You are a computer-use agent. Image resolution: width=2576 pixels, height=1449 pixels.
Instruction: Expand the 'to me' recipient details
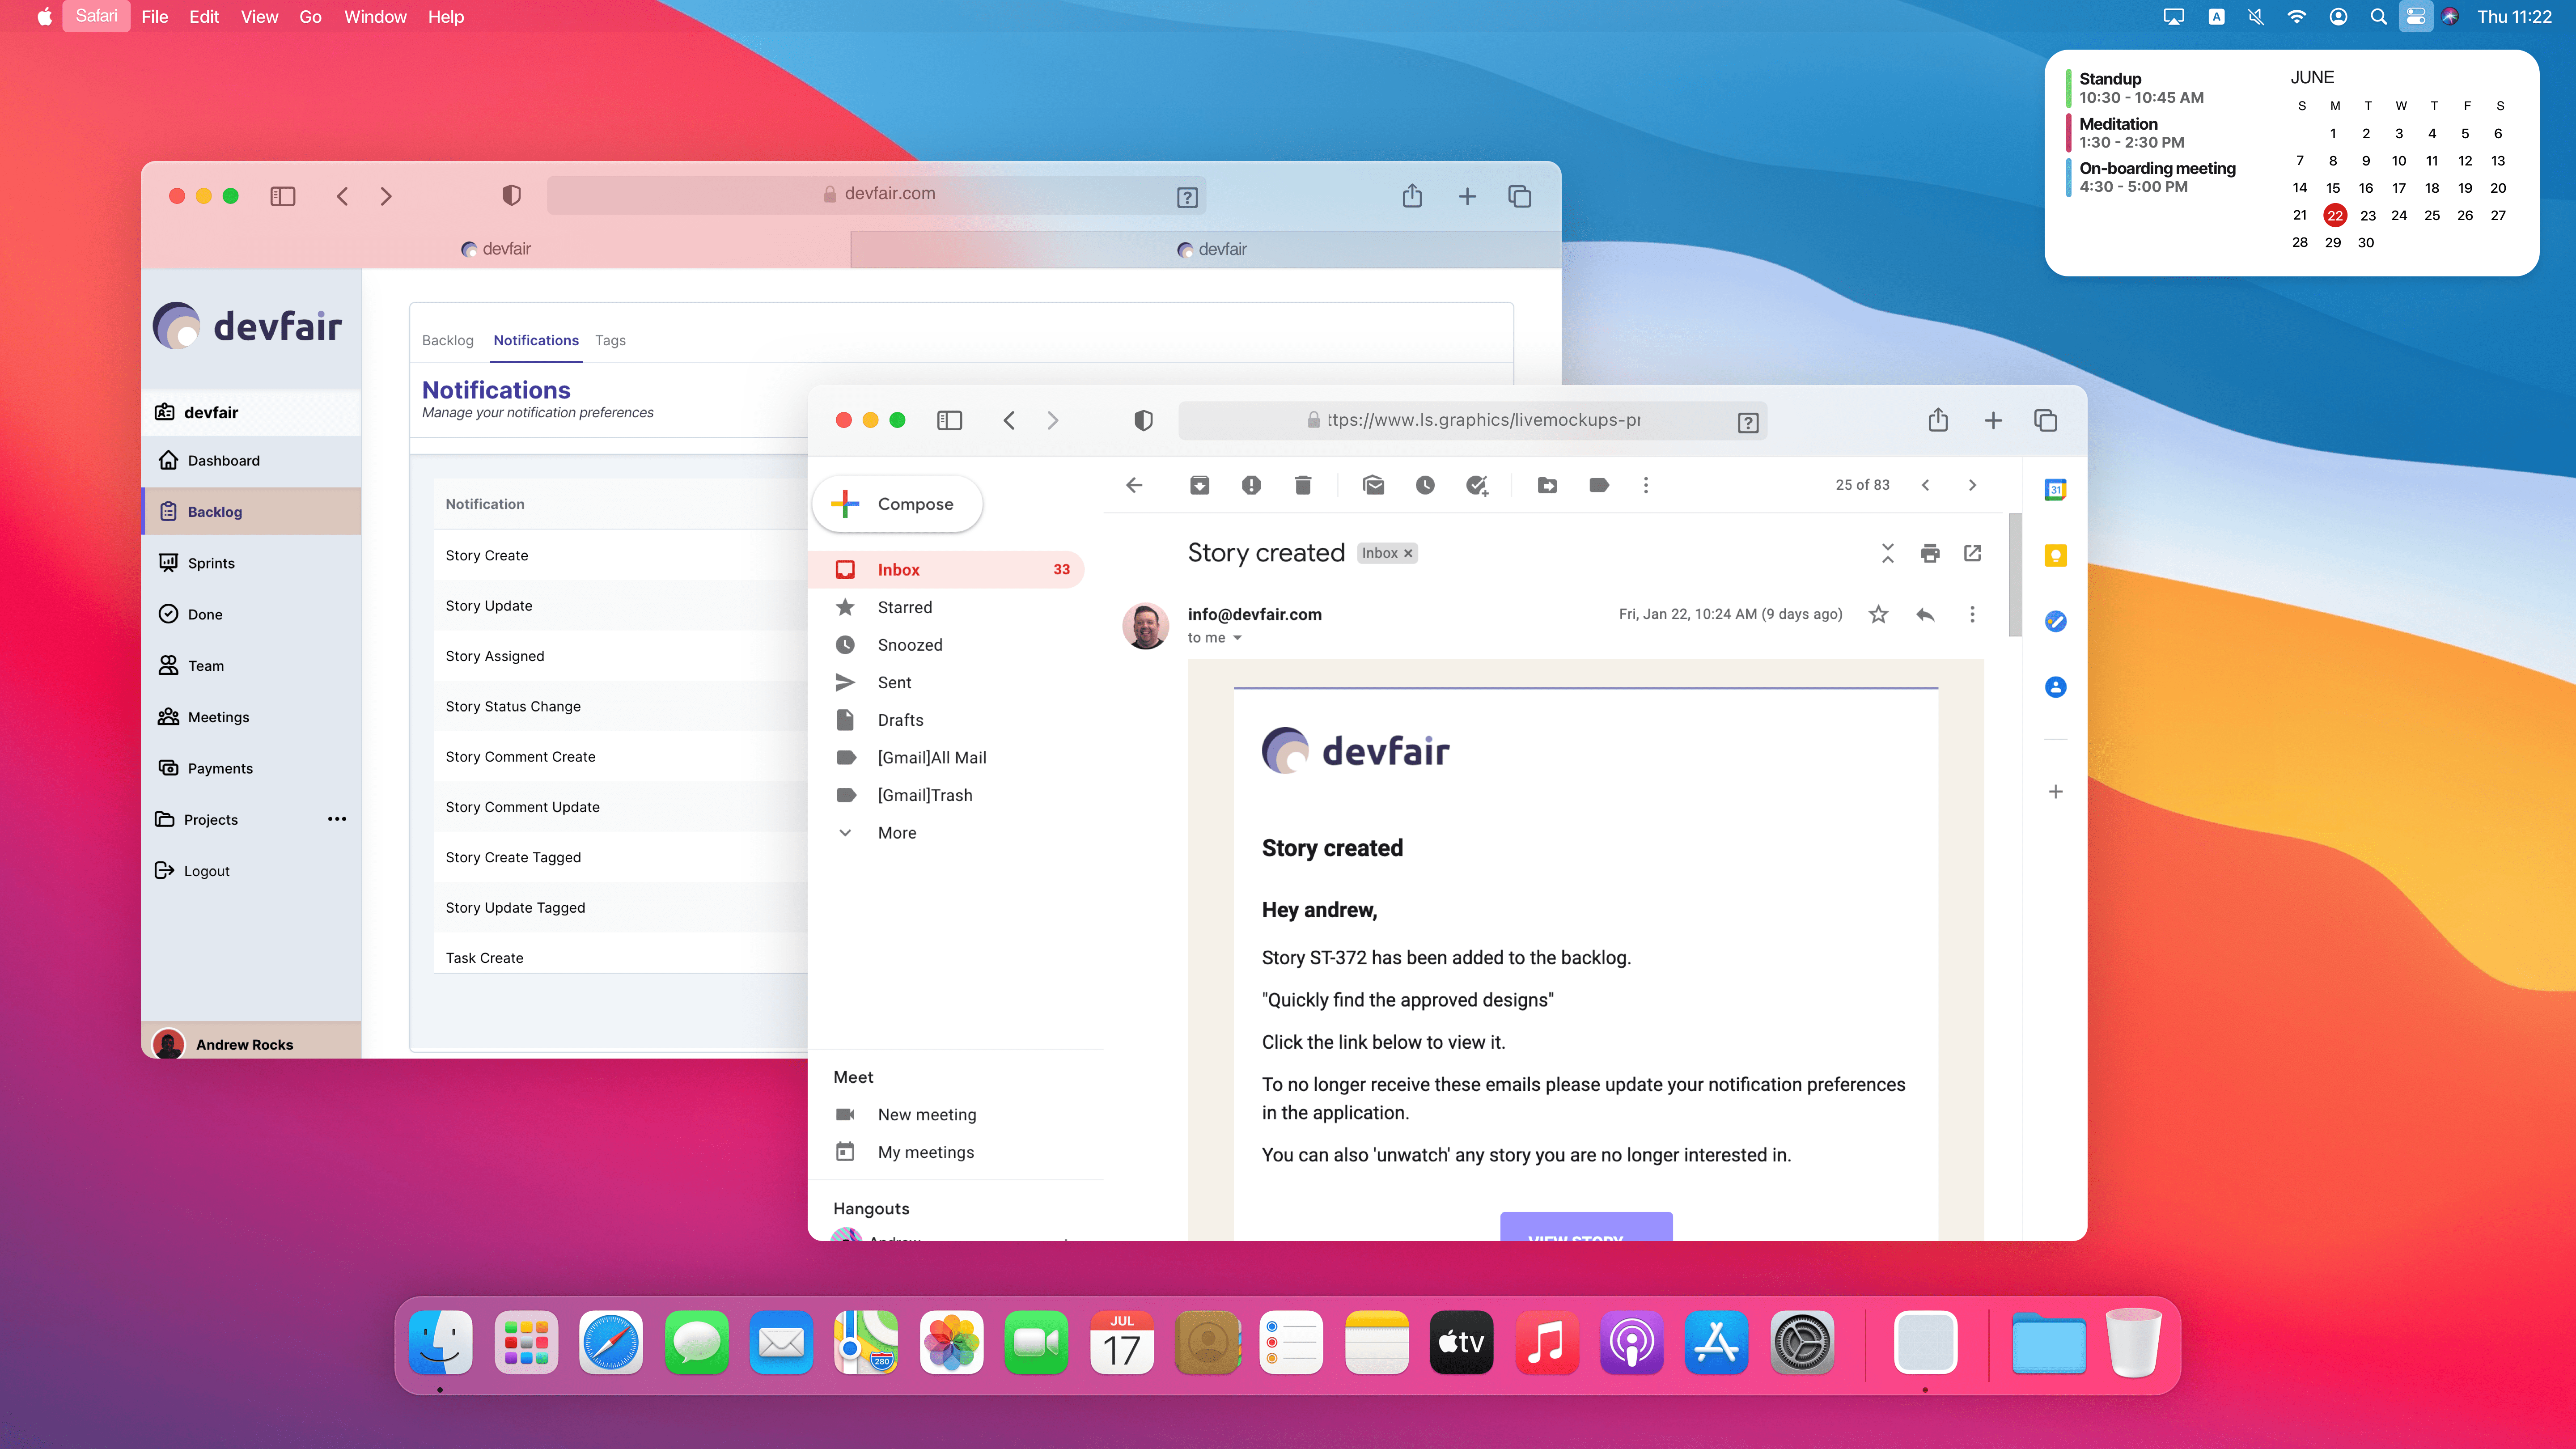click(x=1237, y=638)
